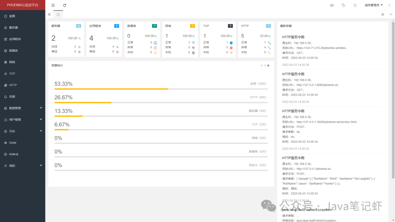Open the more options vertical dots icon

[x=389, y=5]
